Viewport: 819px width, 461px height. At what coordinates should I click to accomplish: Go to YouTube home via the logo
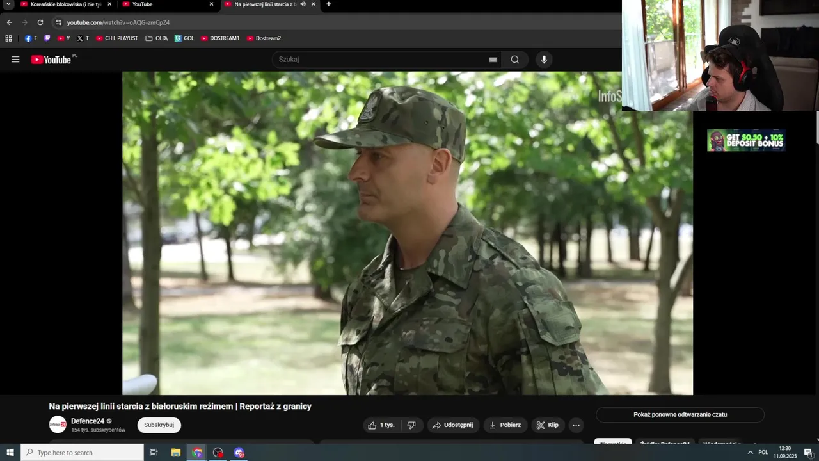click(x=51, y=60)
